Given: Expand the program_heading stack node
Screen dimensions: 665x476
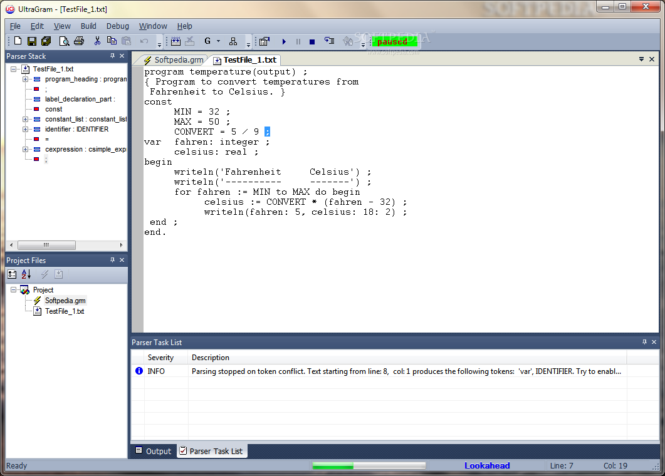Looking at the screenshot, I should pyautogui.click(x=26, y=80).
